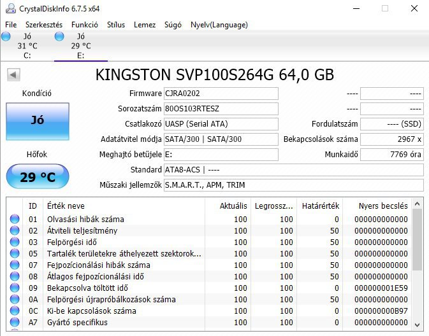
Task: Click the Legrossz... column header
Action: (x=273, y=206)
